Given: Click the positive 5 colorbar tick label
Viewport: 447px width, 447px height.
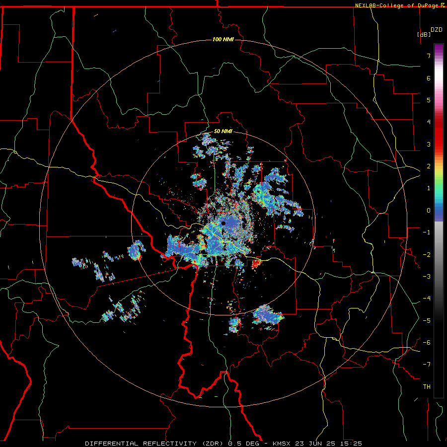Looking at the screenshot, I should tap(429, 100).
